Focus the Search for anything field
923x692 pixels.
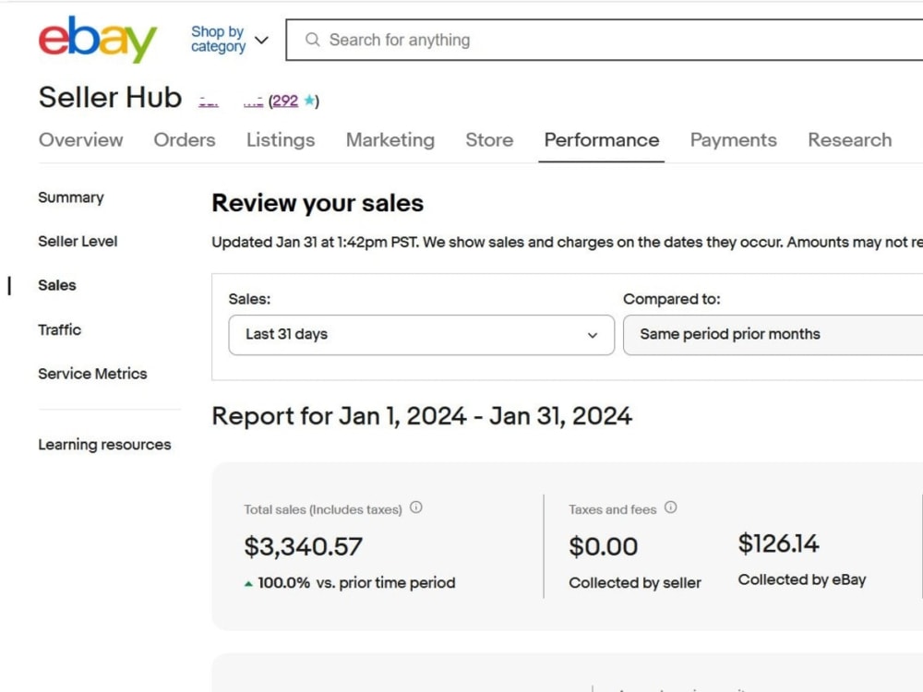[605, 40]
